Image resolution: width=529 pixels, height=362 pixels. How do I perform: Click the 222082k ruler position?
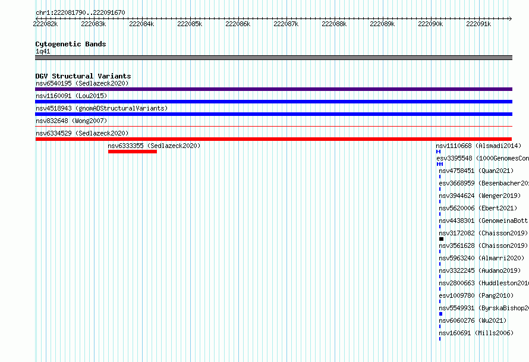pyautogui.click(x=45, y=24)
